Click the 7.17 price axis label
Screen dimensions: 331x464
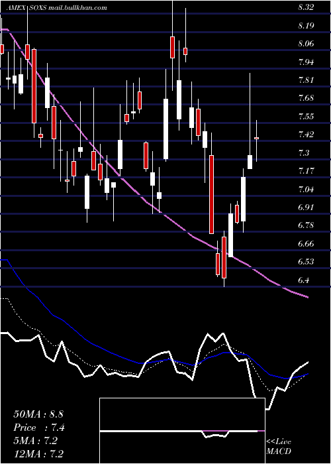click(x=306, y=171)
